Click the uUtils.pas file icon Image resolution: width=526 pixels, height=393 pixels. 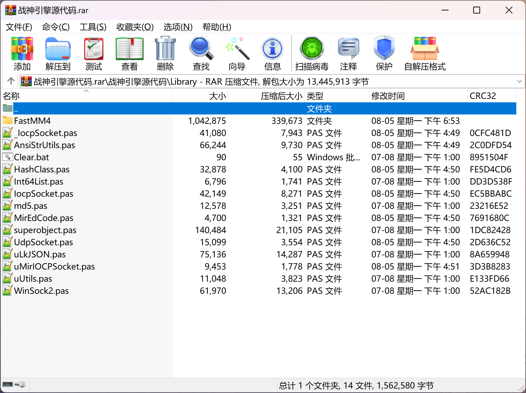tap(8, 278)
